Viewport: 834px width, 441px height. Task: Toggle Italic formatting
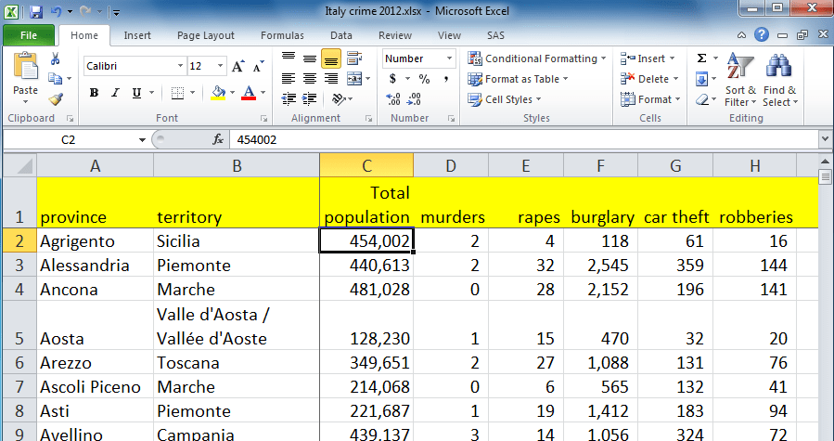pos(115,93)
